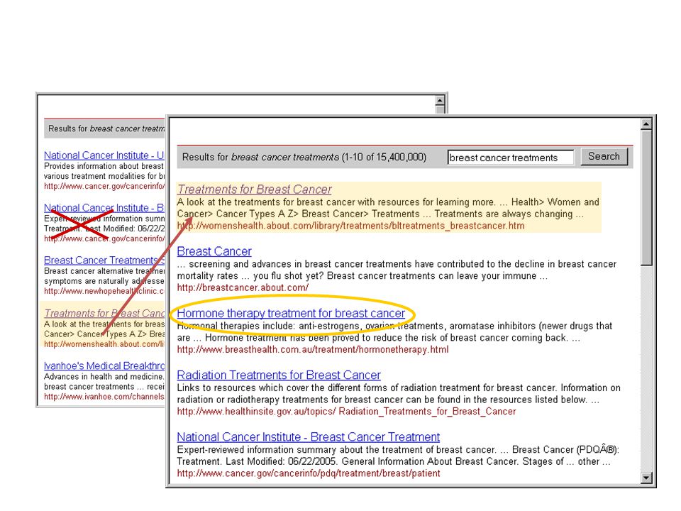Click newhopehealthclinic URL in back window
Image resolution: width=681 pixels, height=511 pixels.
point(104,291)
